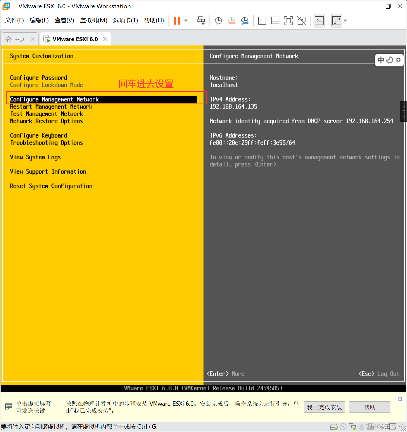Switch to the 主页 home tab
The width and height of the screenshot is (407, 432).
[20, 39]
